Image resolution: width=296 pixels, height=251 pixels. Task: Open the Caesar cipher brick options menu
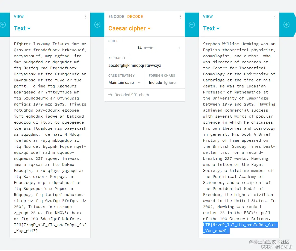tap(180, 17)
